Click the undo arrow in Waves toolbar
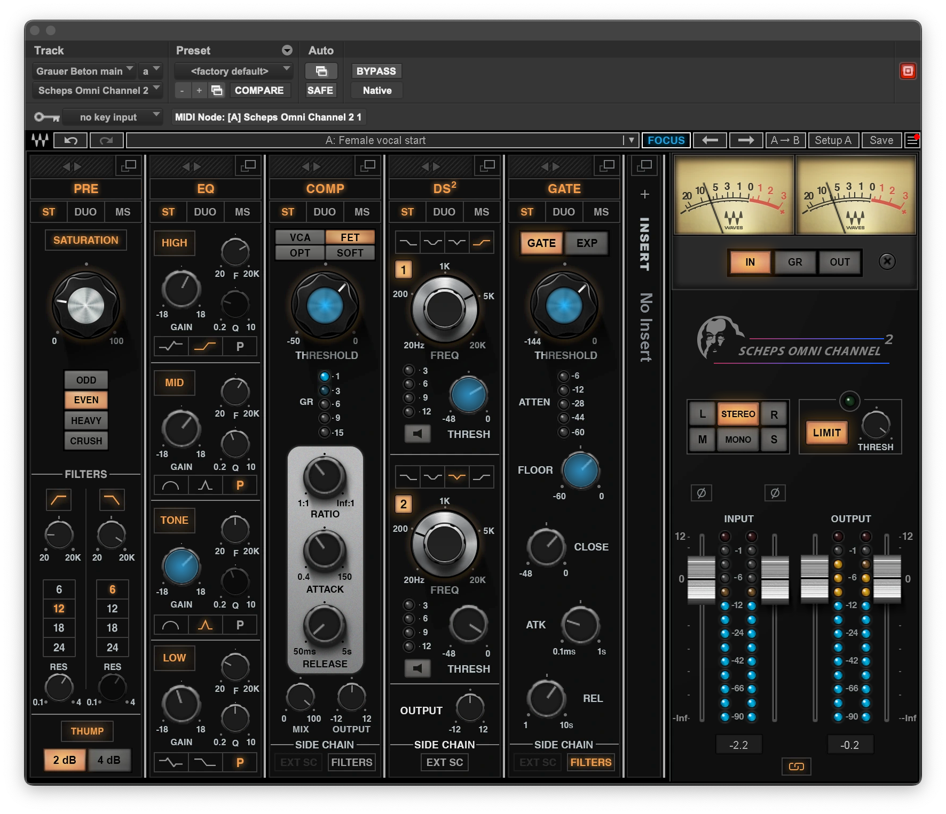 click(71, 140)
